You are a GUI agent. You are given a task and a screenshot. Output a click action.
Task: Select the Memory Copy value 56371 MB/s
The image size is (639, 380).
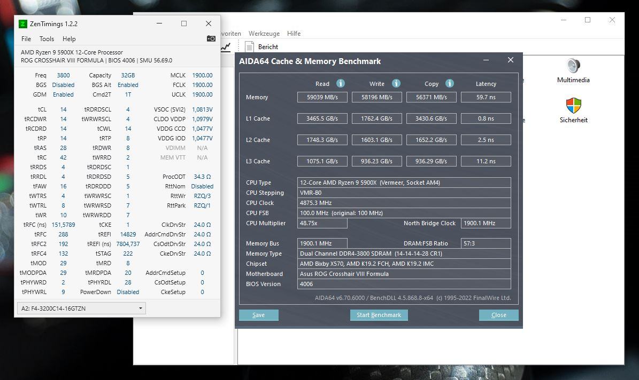pyautogui.click(x=432, y=97)
